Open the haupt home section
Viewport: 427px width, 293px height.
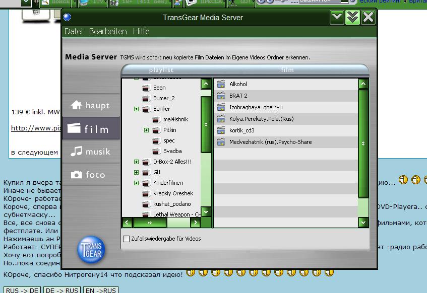pyautogui.click(x=91, y=106)
